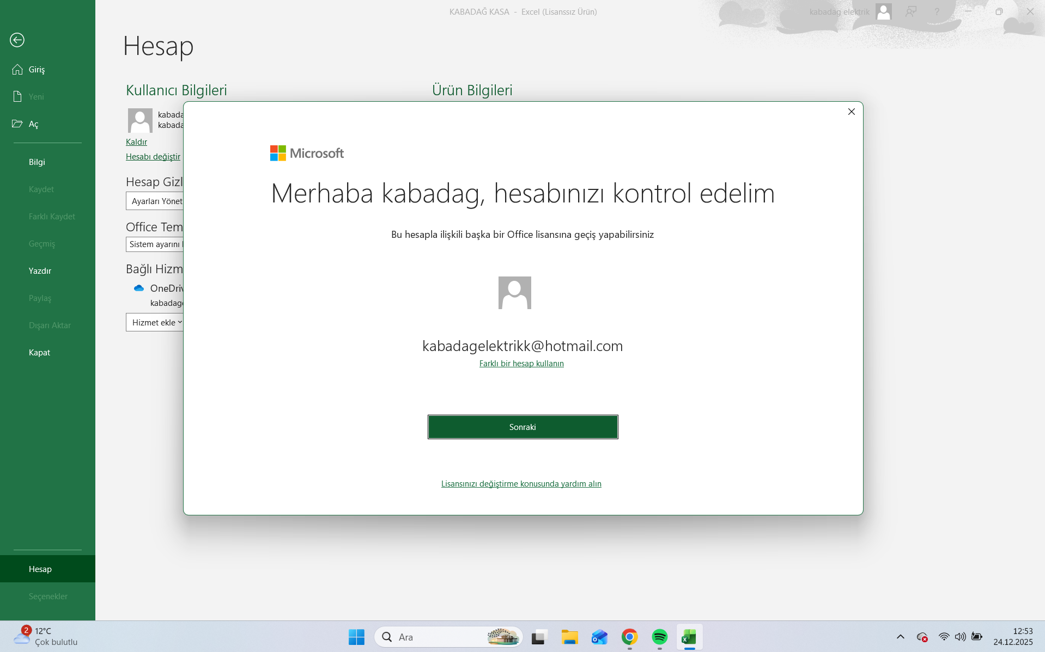
Task: Close the Microsoft account dialog
Action: (852, 112)
